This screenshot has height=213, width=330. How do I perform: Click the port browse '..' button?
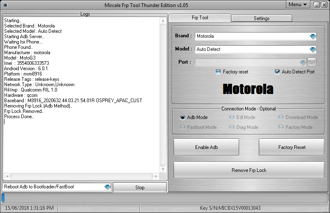coord(312,62)
